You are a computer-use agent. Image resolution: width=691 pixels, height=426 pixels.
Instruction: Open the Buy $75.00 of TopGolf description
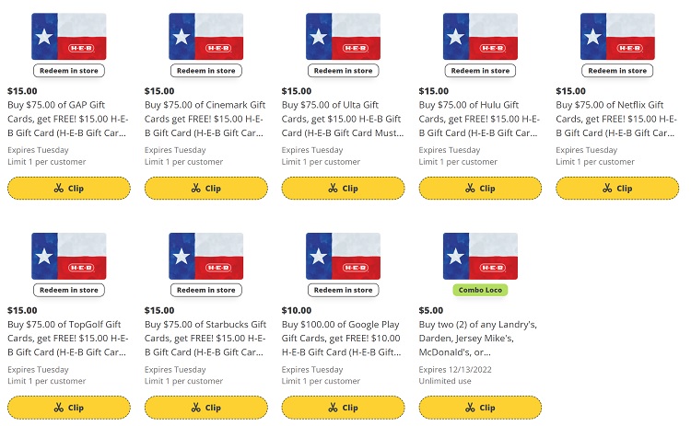[68, 339]
